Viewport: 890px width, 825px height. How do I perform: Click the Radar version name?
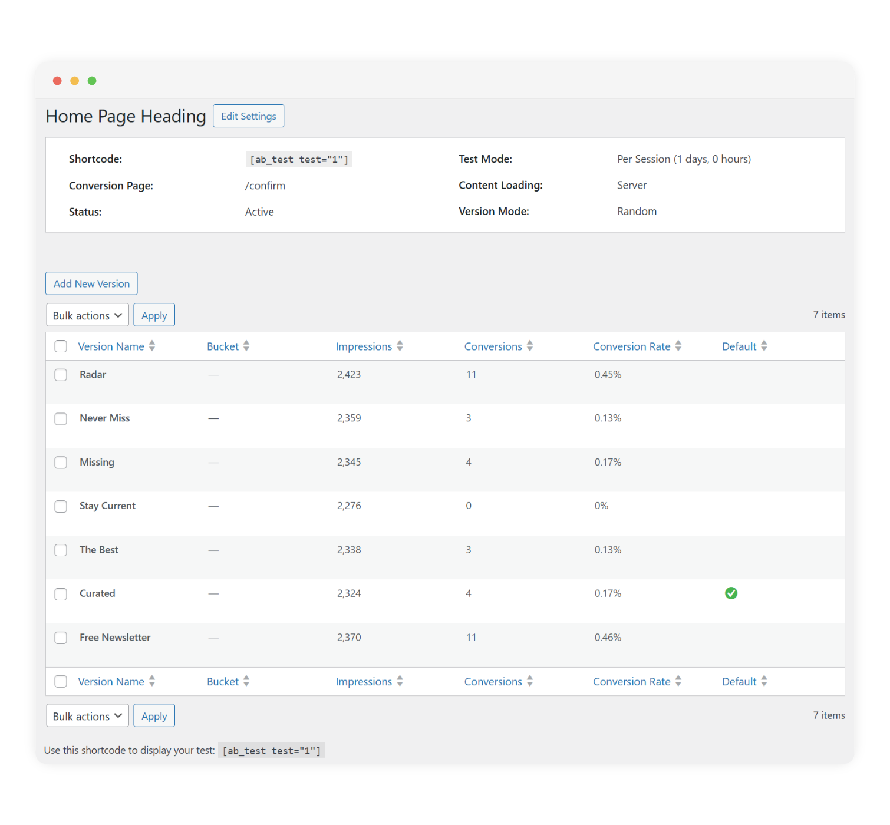click(x=93, y=375)
